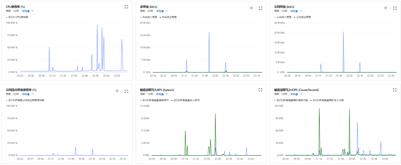Screen dimensions: 401x165
Task: Toggle (ECS)所有磁盘每秒写入次数 legend series
Action: pyautogui.click(x=327, y=100)
